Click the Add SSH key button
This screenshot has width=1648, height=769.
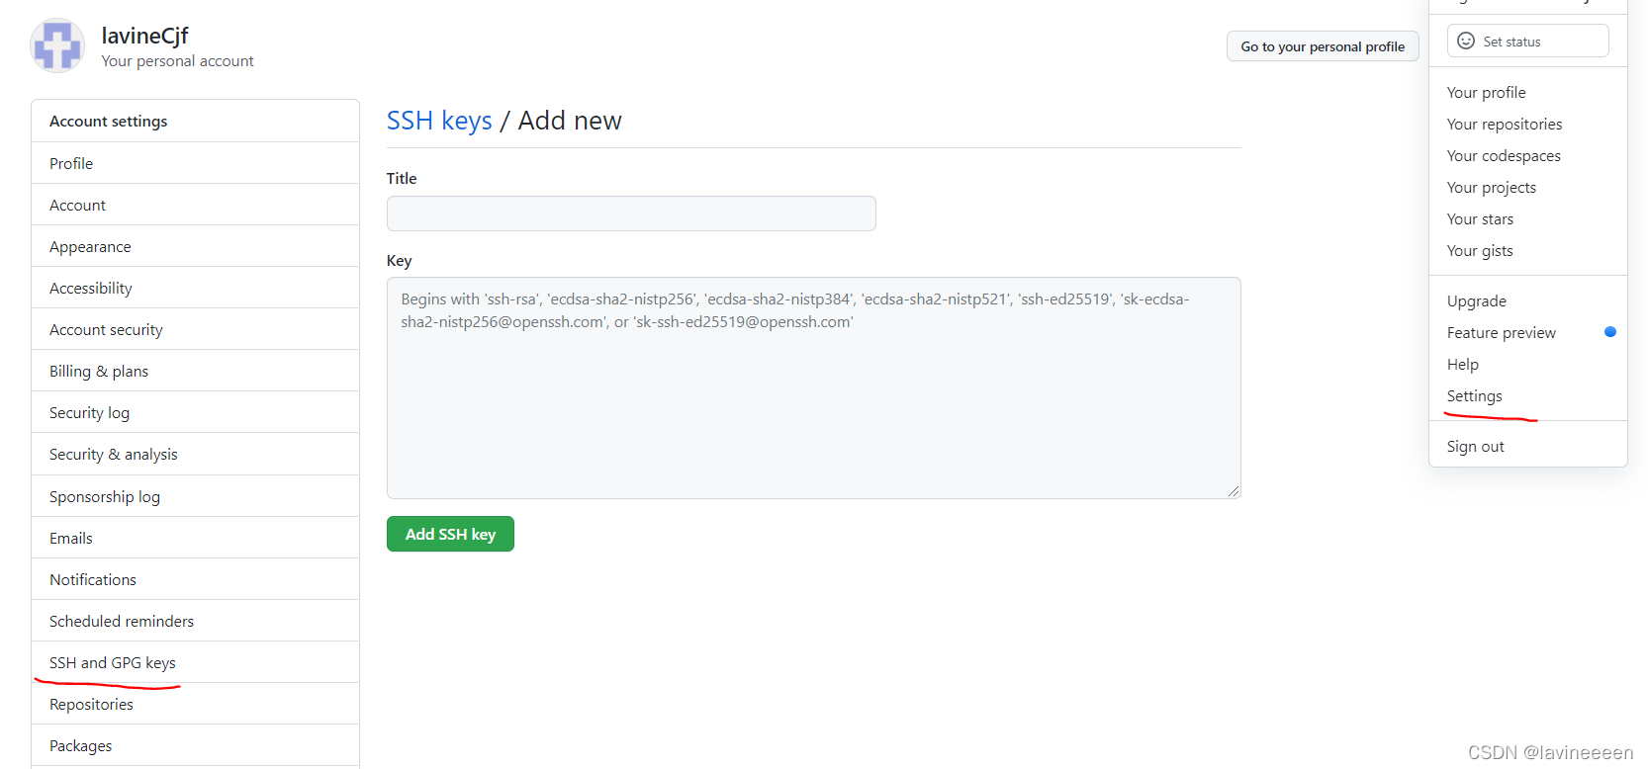[x=450, y=534]
